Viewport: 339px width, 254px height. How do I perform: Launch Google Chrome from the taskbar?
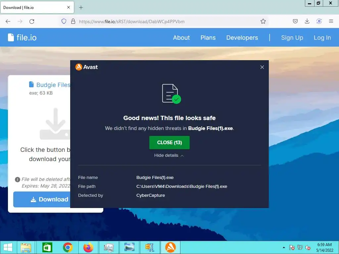68,247
